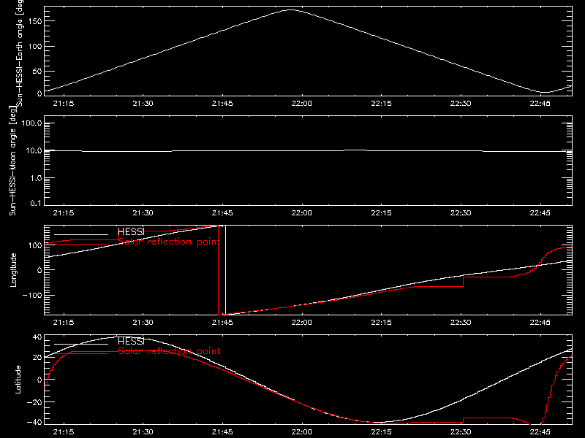
Task: Click the 40 tick on Latitude axis
Action: tap(37, 337)
